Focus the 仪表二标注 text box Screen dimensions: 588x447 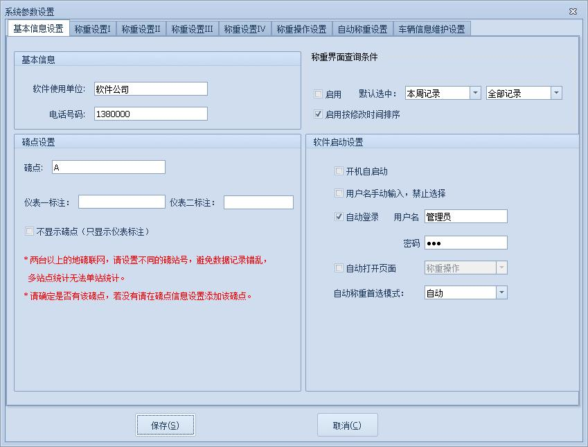point(258,202)
